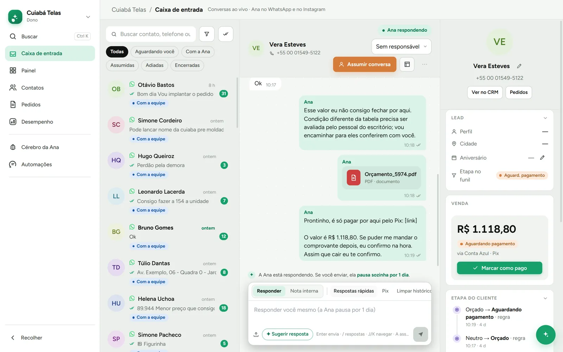
Task: Click the upload attachment icon
Action: pos(256,334)
